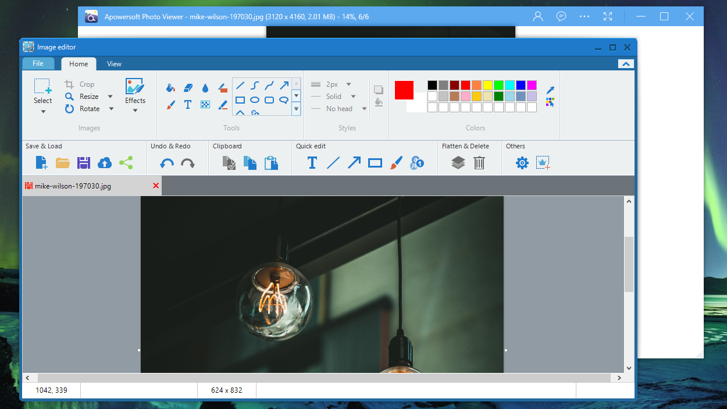
Task: Undo the last action
Action: tap(167, 163)
